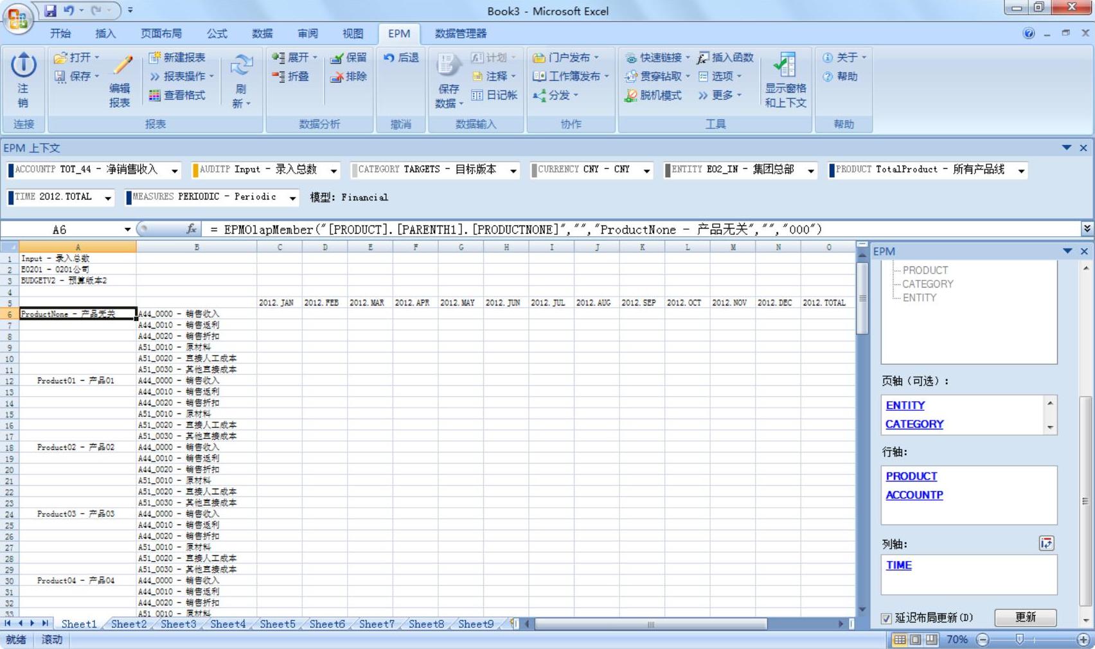The height and width of the screenshot is (649, 1095).
Task: Click CATEGORY link in page axis
Action: (x=914, y=424)
